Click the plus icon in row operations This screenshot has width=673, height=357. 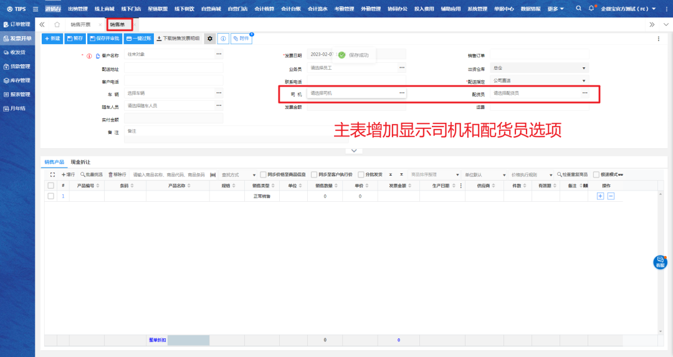(x=601, y=196)
